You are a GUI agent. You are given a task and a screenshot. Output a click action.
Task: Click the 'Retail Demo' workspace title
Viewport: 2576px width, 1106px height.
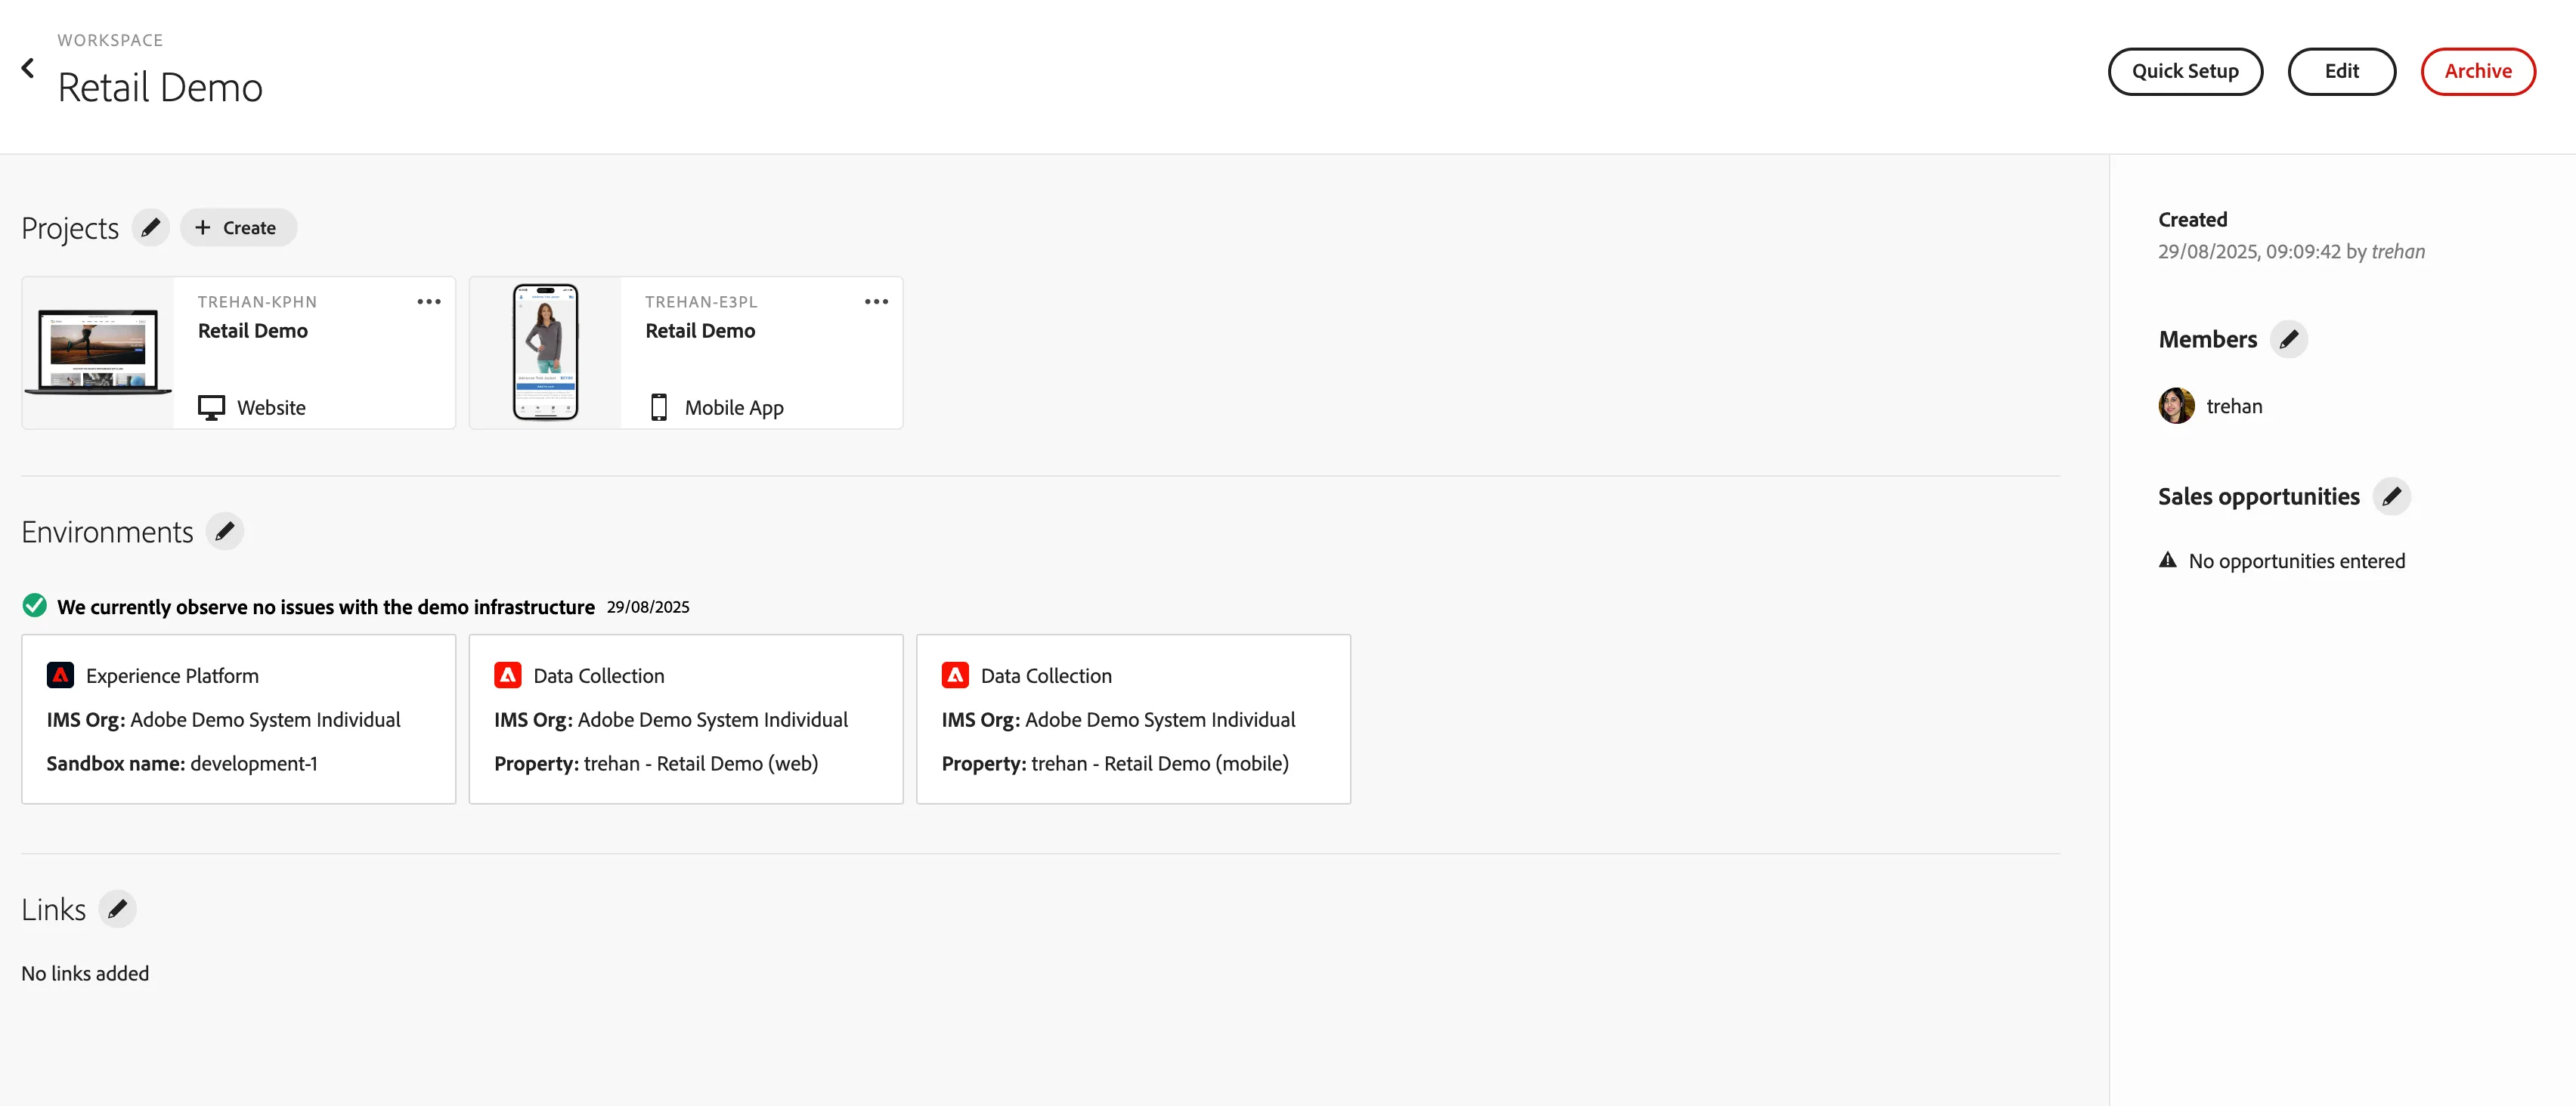click(160, 88)
